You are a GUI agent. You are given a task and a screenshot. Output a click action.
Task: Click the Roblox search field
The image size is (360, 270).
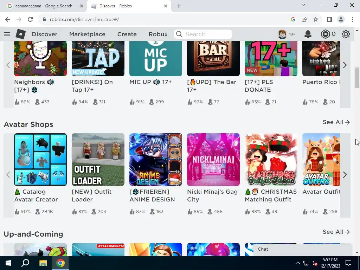tap(203, 34)
